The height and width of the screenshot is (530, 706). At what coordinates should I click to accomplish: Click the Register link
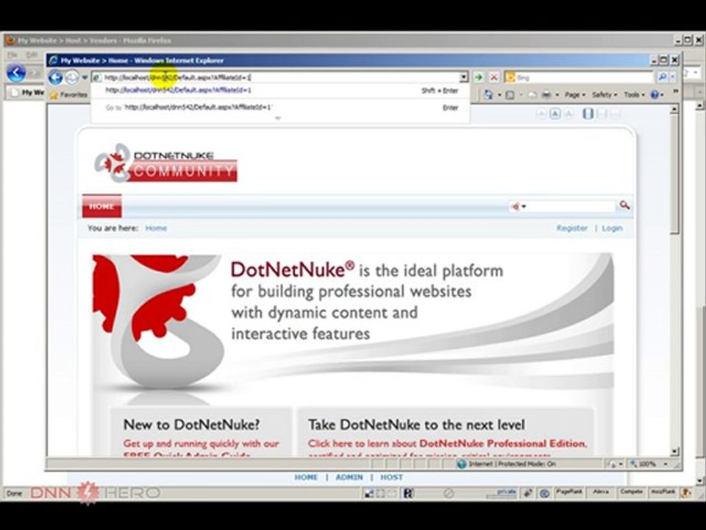point(572,228)
